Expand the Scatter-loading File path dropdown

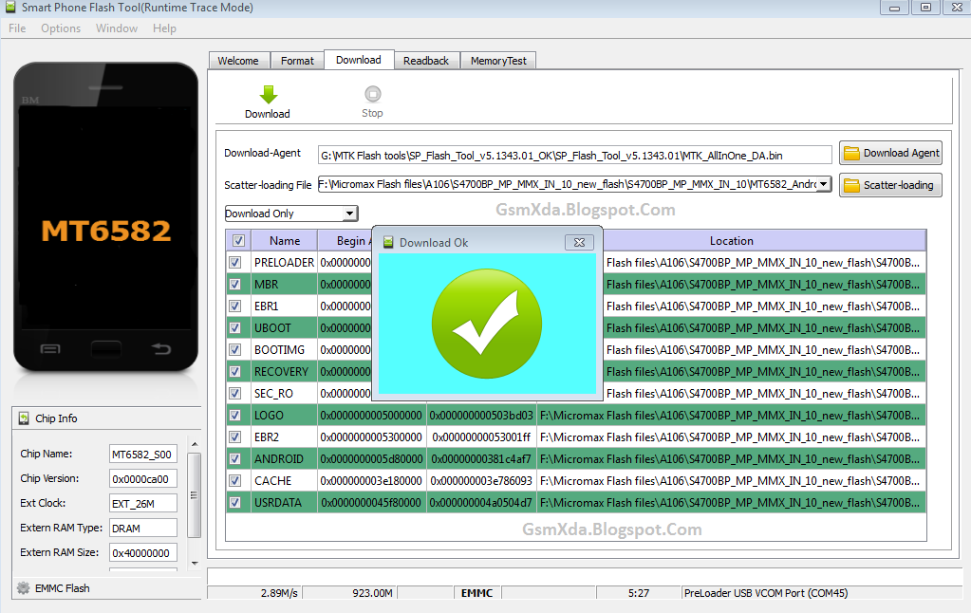(823, 184)
